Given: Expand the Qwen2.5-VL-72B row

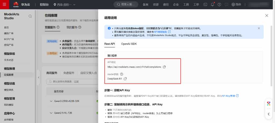Looking at the screenshot, I should [51, 113].
